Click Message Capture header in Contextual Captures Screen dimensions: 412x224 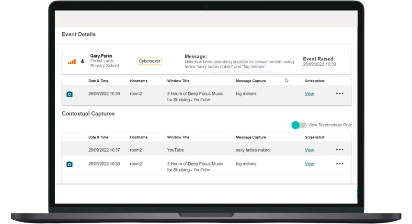click(251, 137)
